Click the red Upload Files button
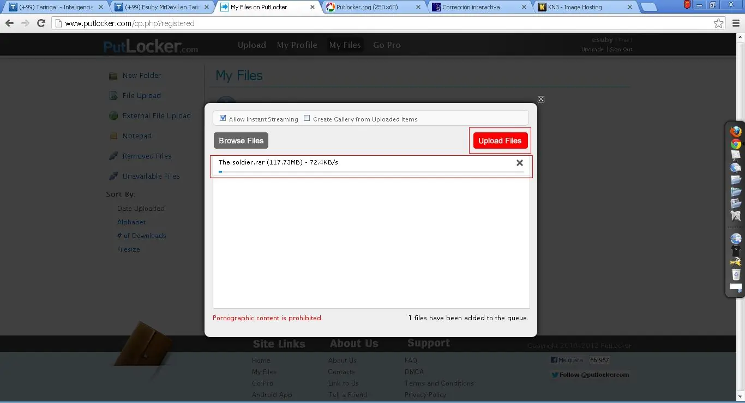 tap(500, 141)
